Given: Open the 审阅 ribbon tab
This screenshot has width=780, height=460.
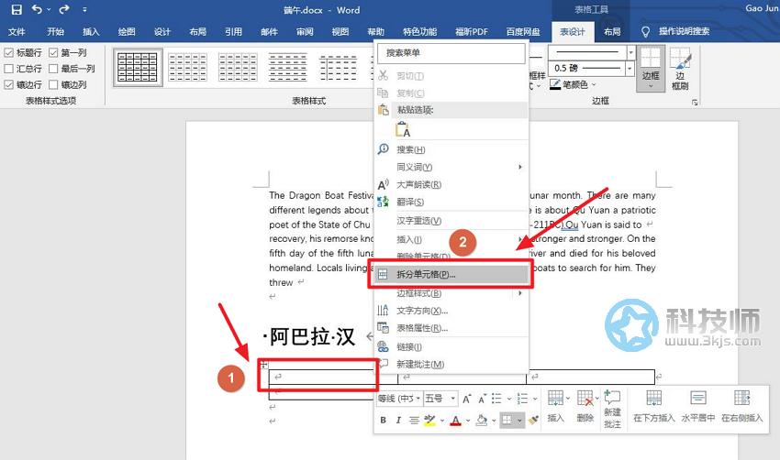Looking at the screenshot, I should [x=305, y=32].
